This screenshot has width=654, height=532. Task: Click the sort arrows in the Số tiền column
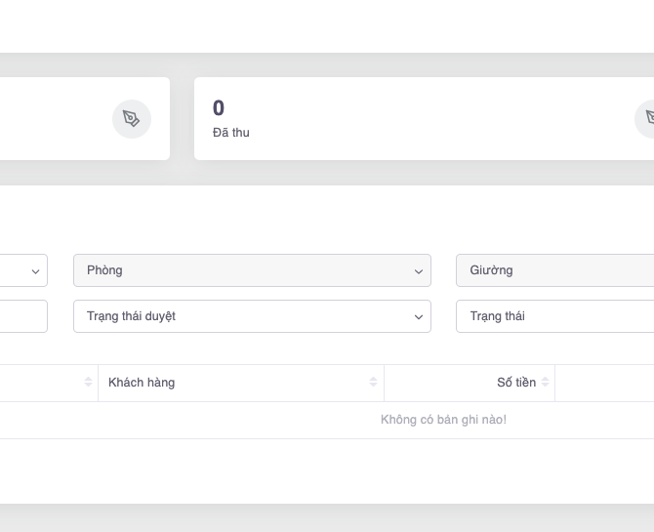(x=546, y=383)
